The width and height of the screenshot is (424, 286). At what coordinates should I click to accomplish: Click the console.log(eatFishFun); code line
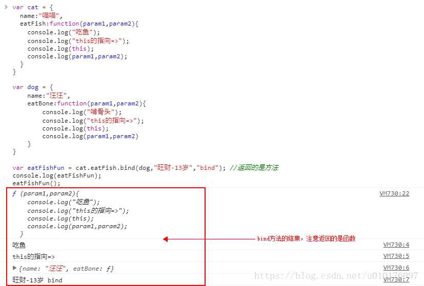point(57,175)
